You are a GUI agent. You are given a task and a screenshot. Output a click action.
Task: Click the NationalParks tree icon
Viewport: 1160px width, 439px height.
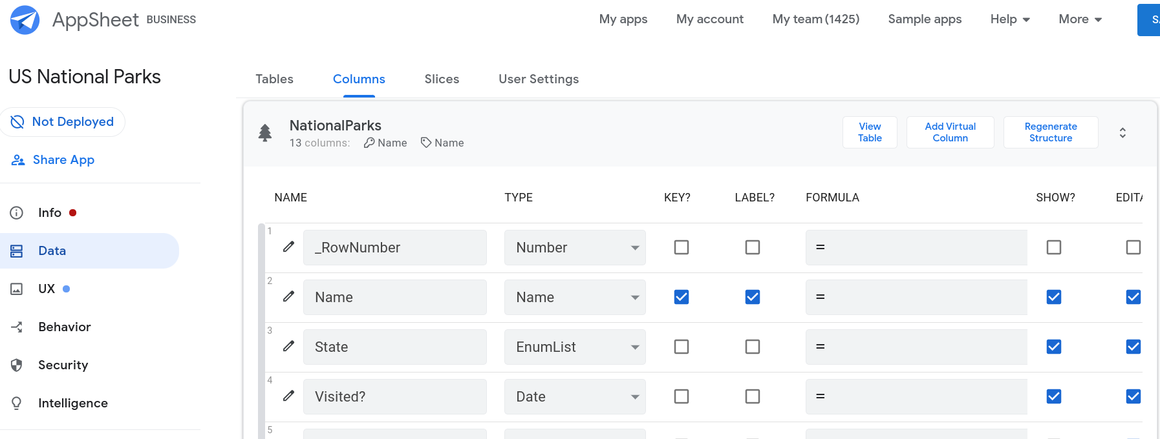point(265,133)
